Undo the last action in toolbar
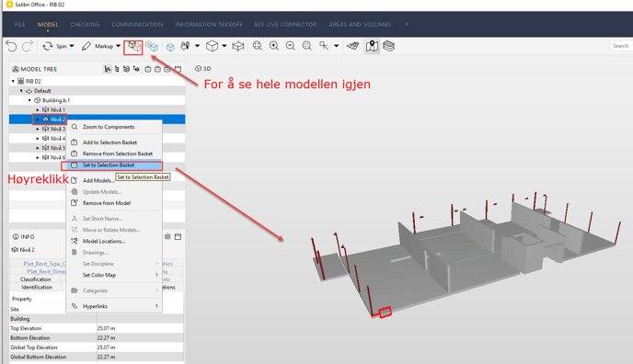The height and width of the screenshot is (364, 633). coord(11,46)
